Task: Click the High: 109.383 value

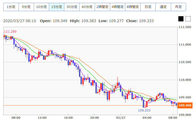Action: coord(83,21)
